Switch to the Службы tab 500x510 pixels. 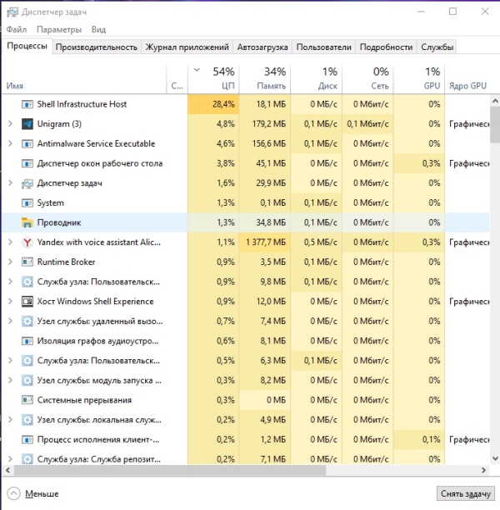(x=437, y=47)
